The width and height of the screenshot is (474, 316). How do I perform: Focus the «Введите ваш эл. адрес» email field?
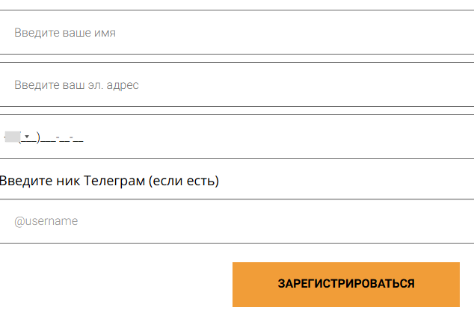pos(224,85)
